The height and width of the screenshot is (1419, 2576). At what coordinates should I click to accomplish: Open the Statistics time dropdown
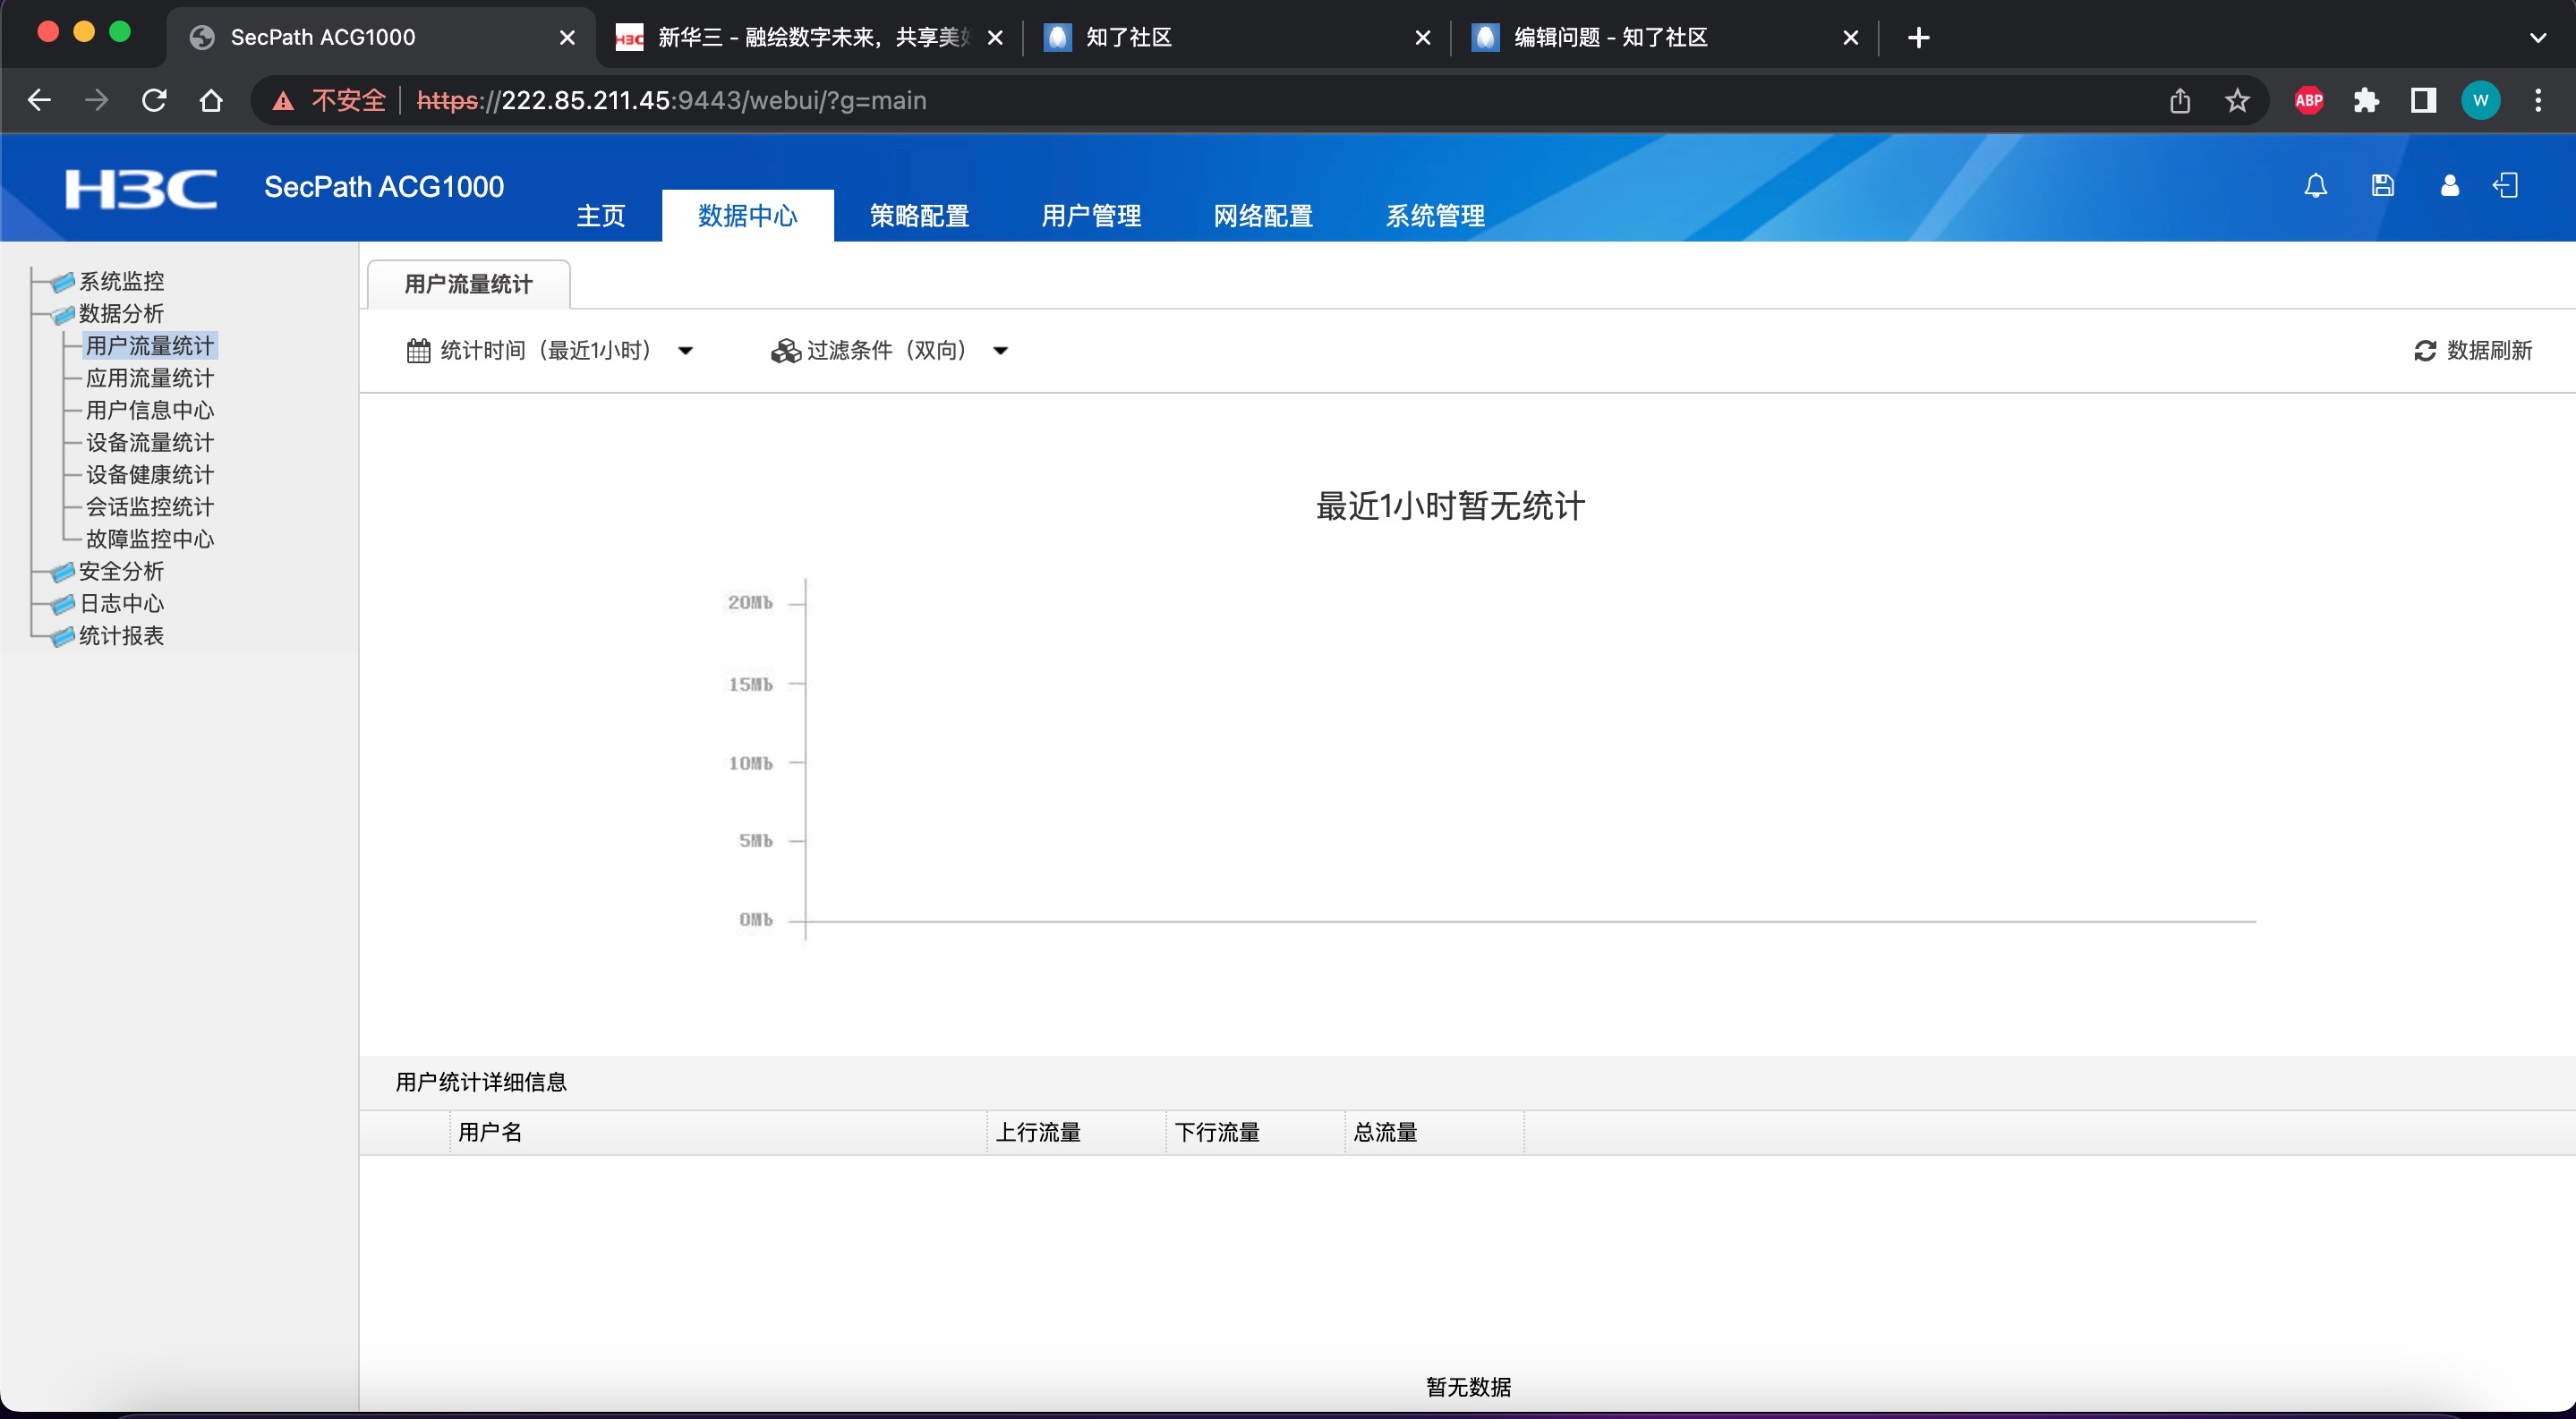point(550,351)
